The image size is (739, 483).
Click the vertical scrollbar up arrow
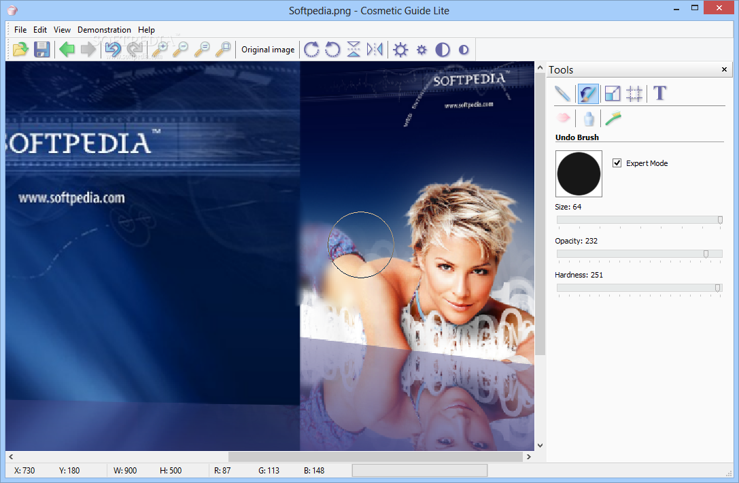(540, 68)
